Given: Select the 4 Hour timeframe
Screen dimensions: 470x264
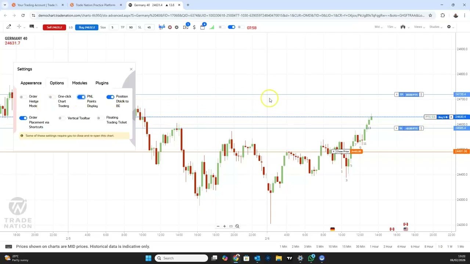Looking at the screenshot, I should click(x=401, y=246).
